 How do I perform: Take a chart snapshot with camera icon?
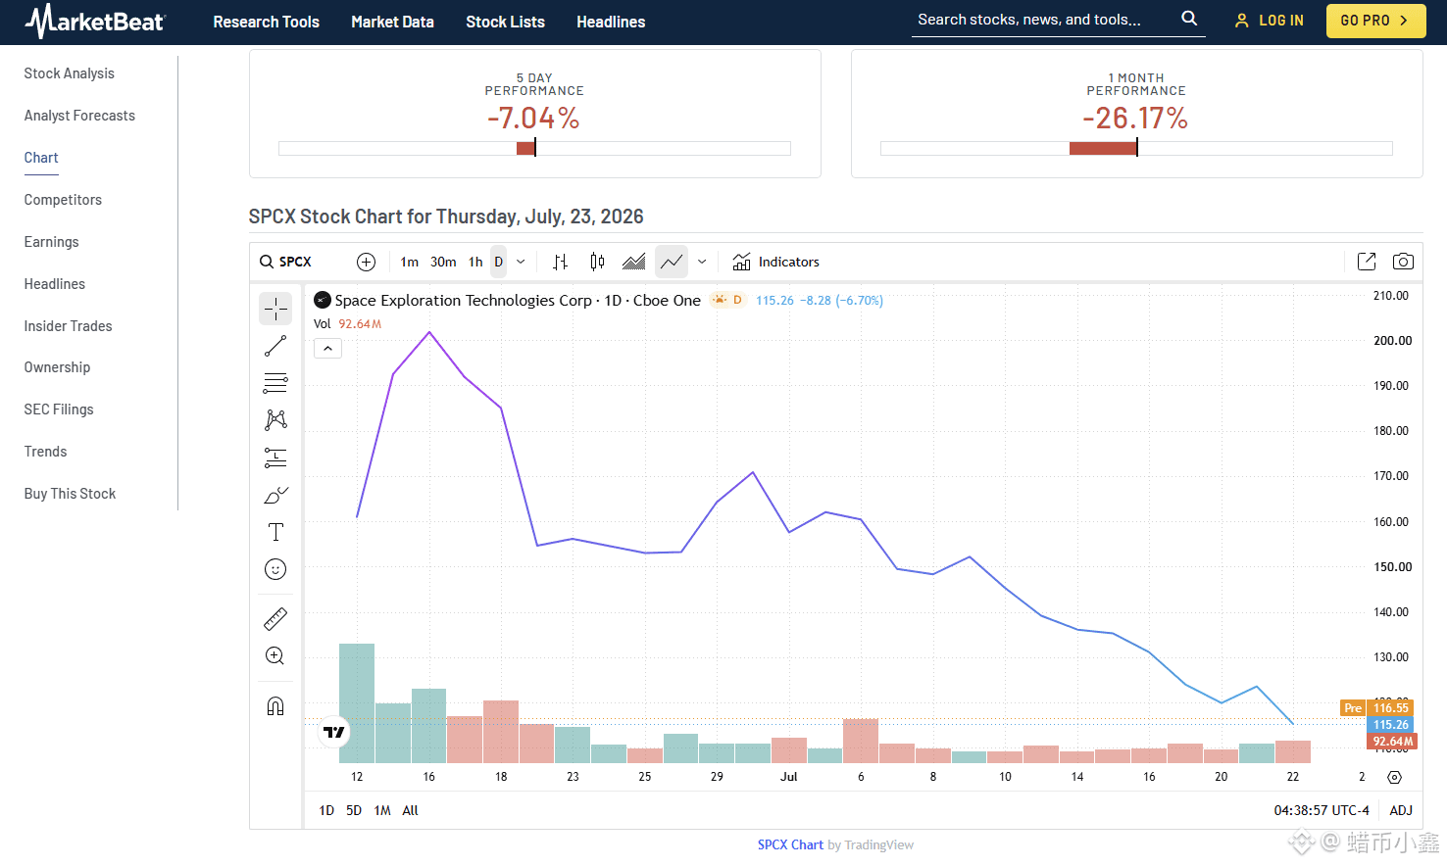[1403, 262]
